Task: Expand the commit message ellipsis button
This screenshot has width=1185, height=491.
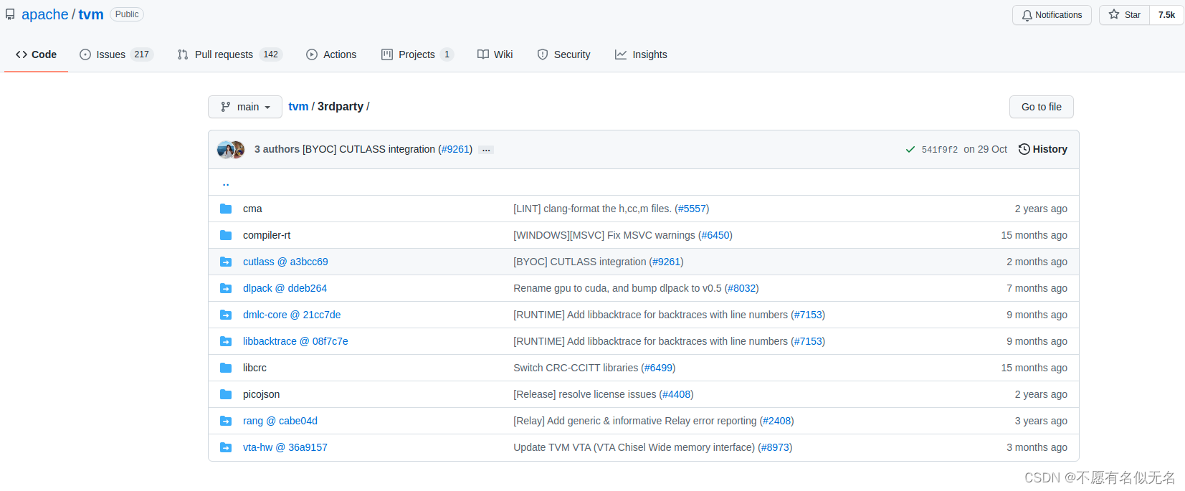Action: tap(486, 150)
